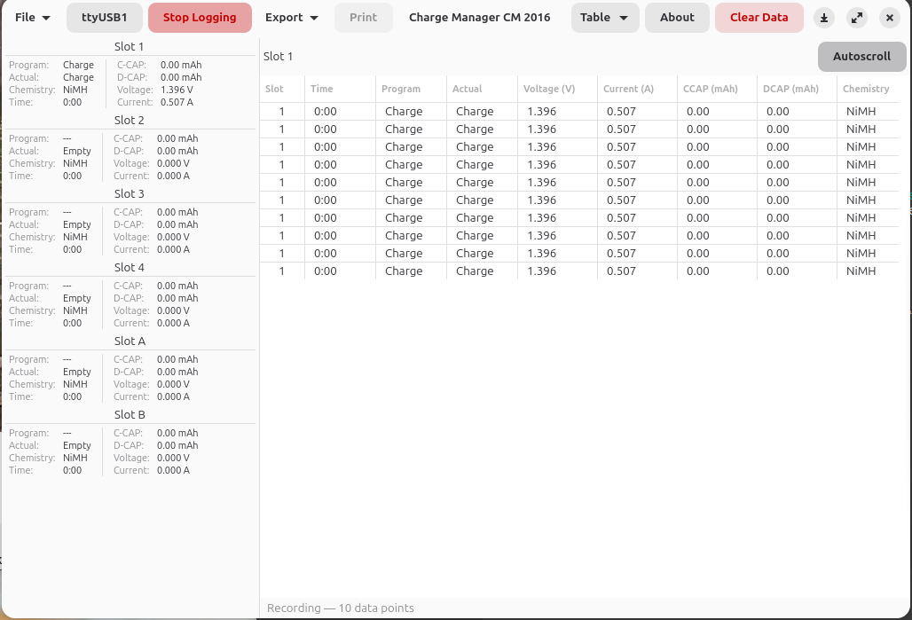Image resolution: width=912 pixels, height=620 pixels.
Task: Sort by the Voltage (V) column header
Action: tap(549, 89)
